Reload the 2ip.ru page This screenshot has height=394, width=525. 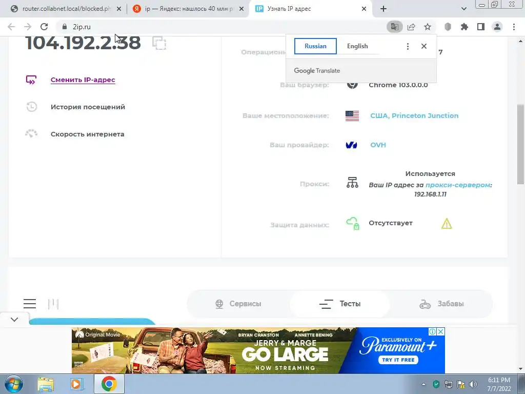tap(44, 27)
